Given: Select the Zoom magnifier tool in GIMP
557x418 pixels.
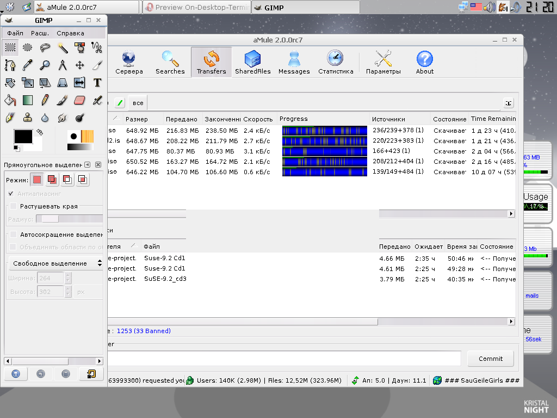Looking at the screenshot, I should pos(45,65).
